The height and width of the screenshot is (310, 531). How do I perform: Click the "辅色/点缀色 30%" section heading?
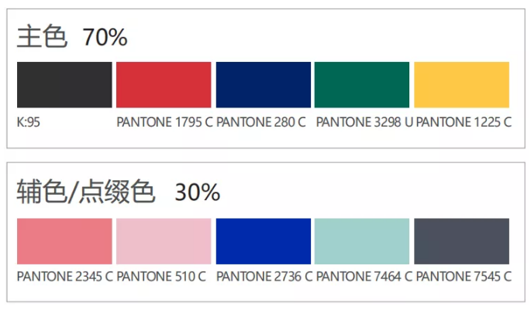pyautogui.click(x=118, y=192)
